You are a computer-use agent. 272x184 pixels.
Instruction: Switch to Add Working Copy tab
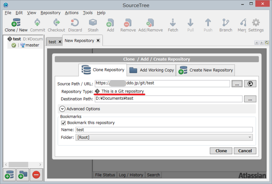tap(151, 70)
